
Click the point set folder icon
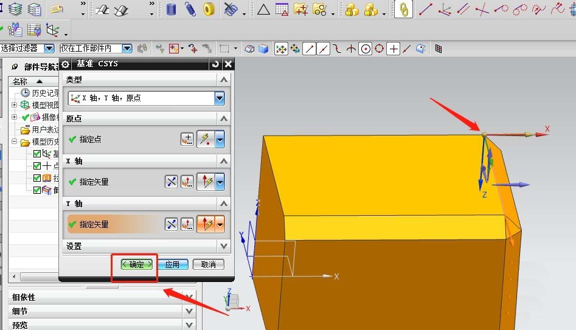300,9
